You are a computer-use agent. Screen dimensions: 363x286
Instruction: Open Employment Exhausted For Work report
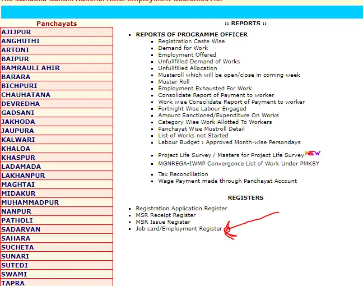(x=205, y=88)
